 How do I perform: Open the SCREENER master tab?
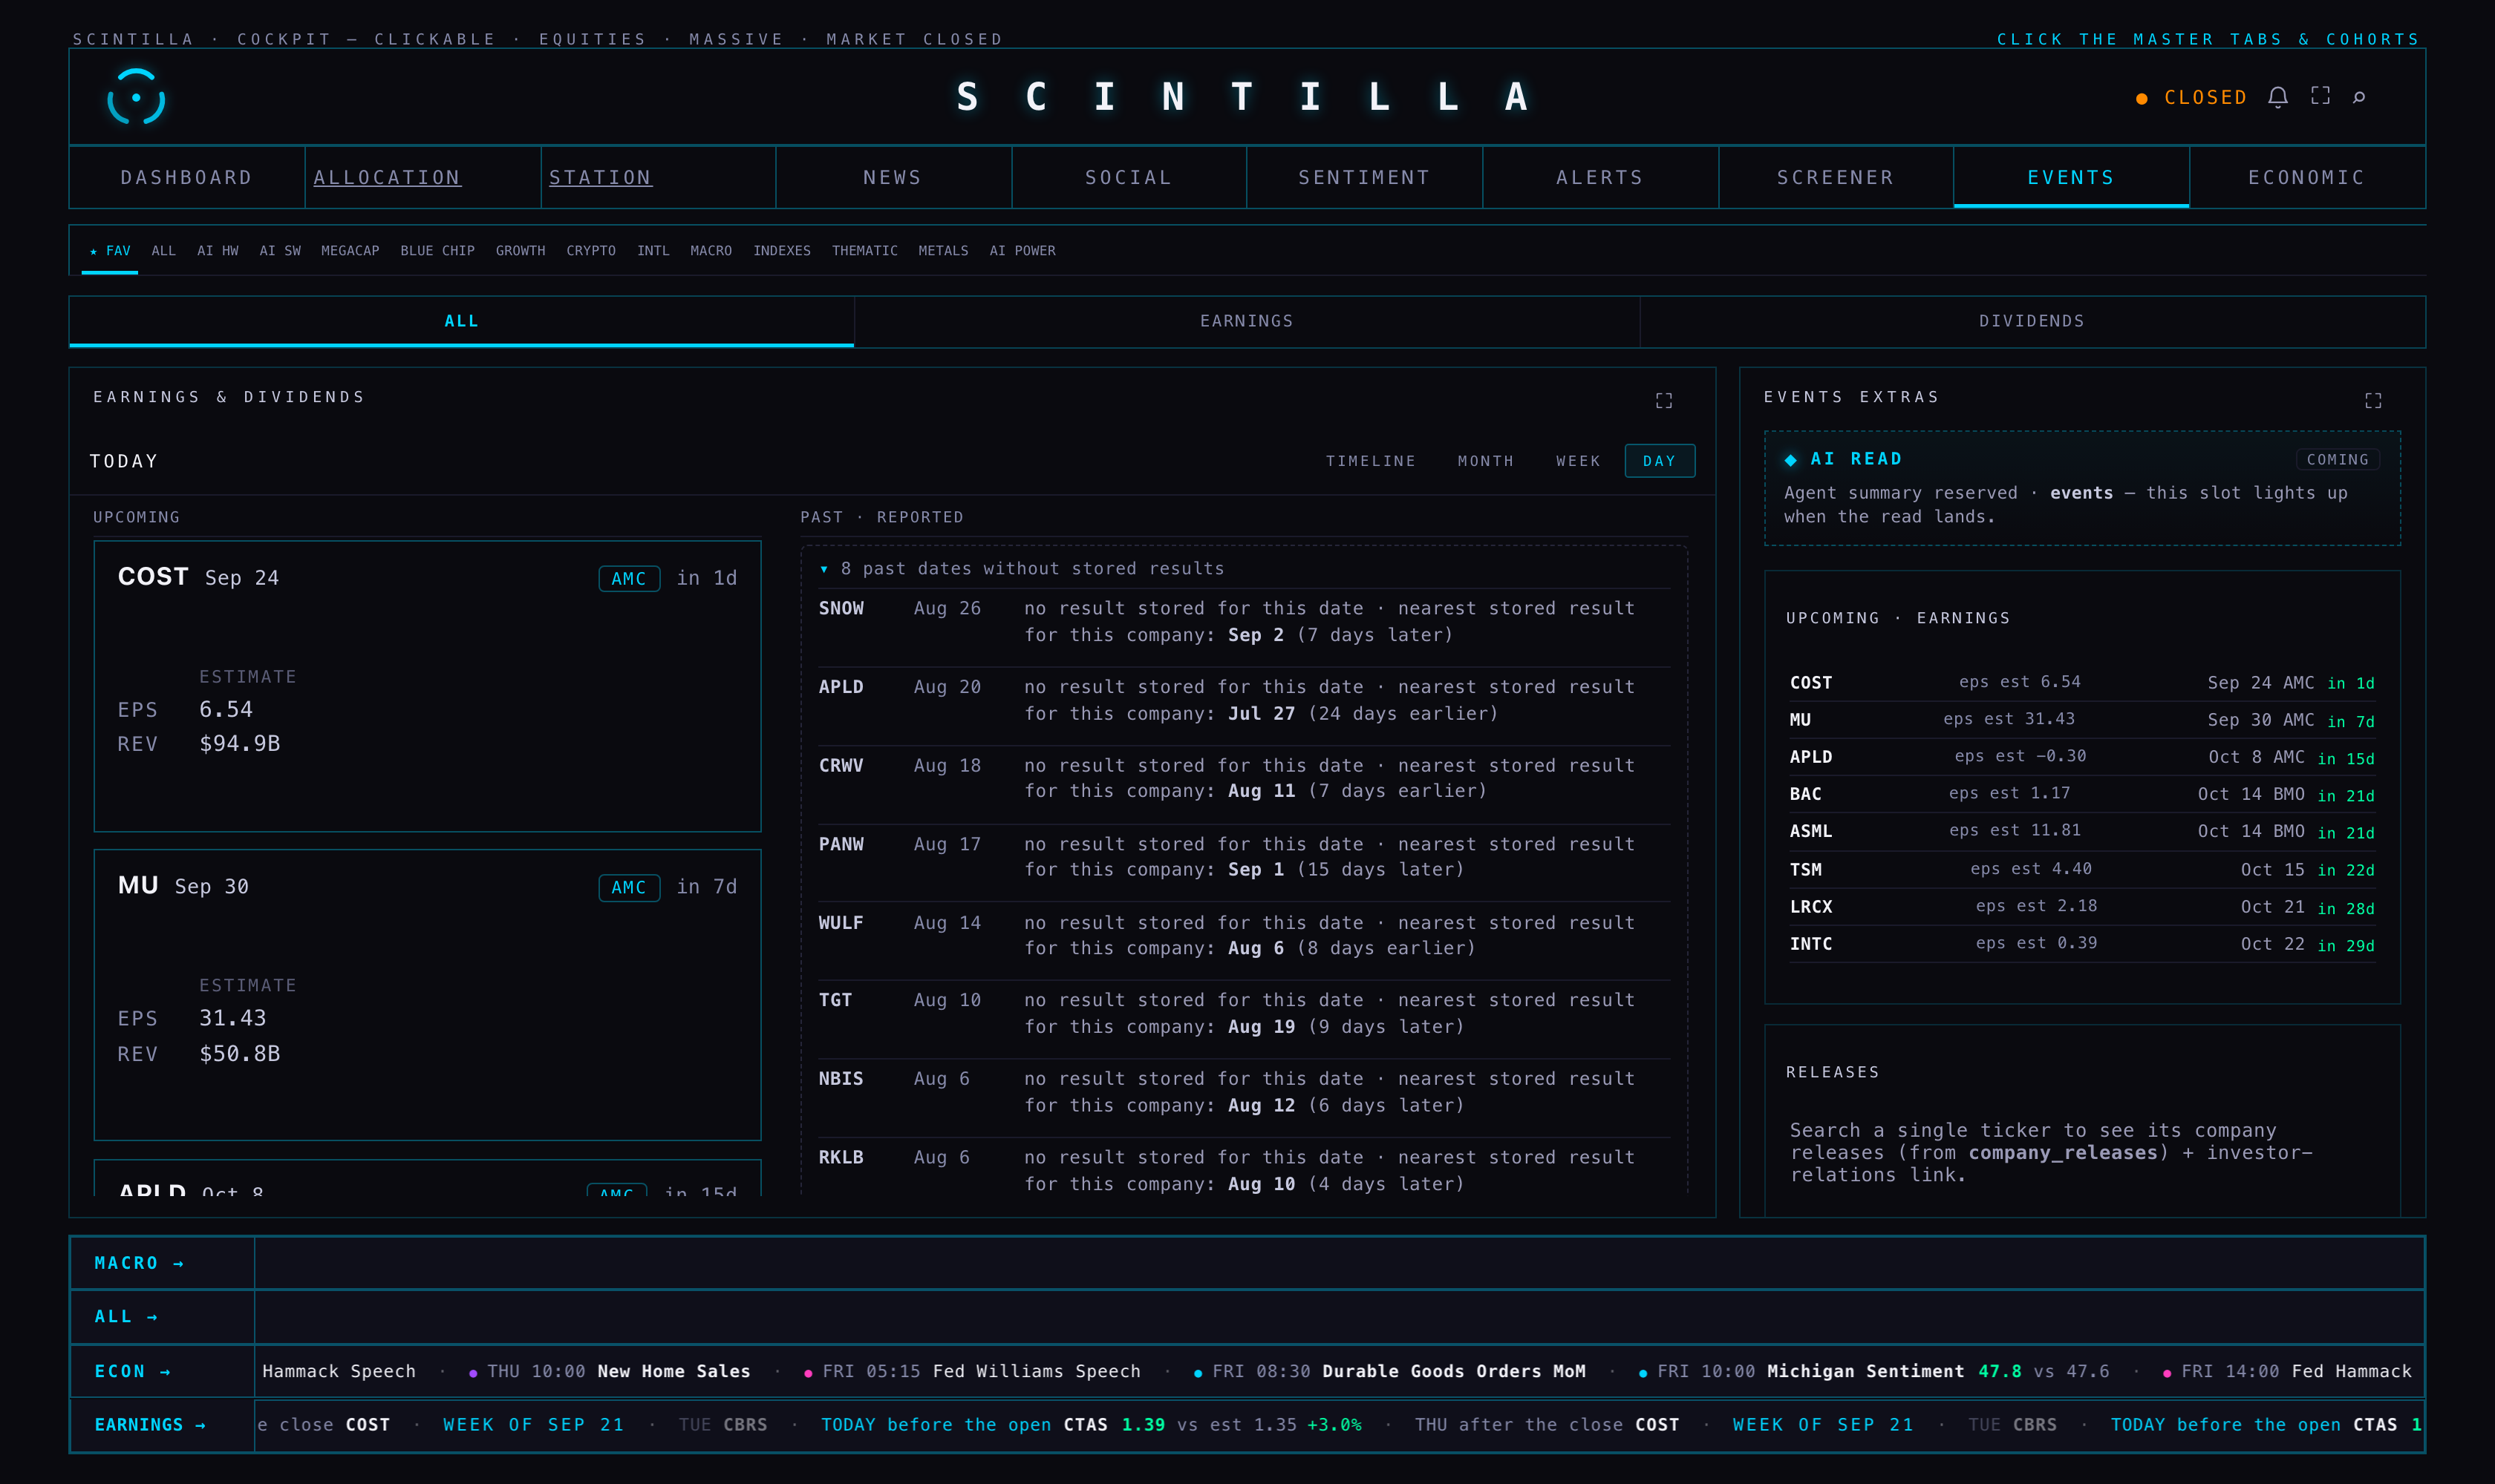[1836, 177]
